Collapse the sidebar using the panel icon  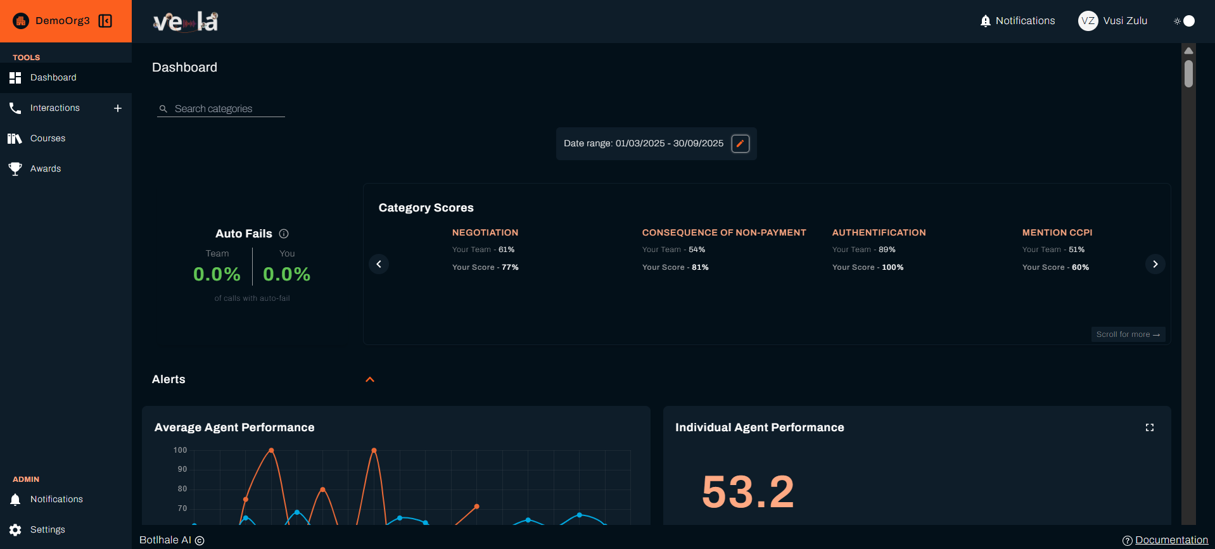tap(105, 21)
